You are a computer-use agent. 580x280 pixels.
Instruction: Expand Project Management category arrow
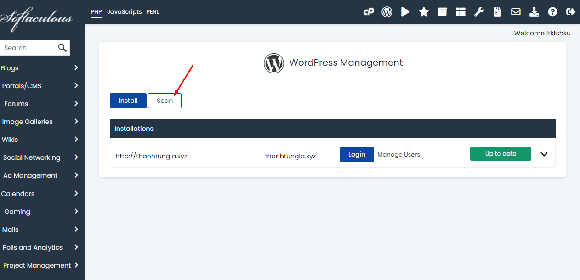(76, 265)
